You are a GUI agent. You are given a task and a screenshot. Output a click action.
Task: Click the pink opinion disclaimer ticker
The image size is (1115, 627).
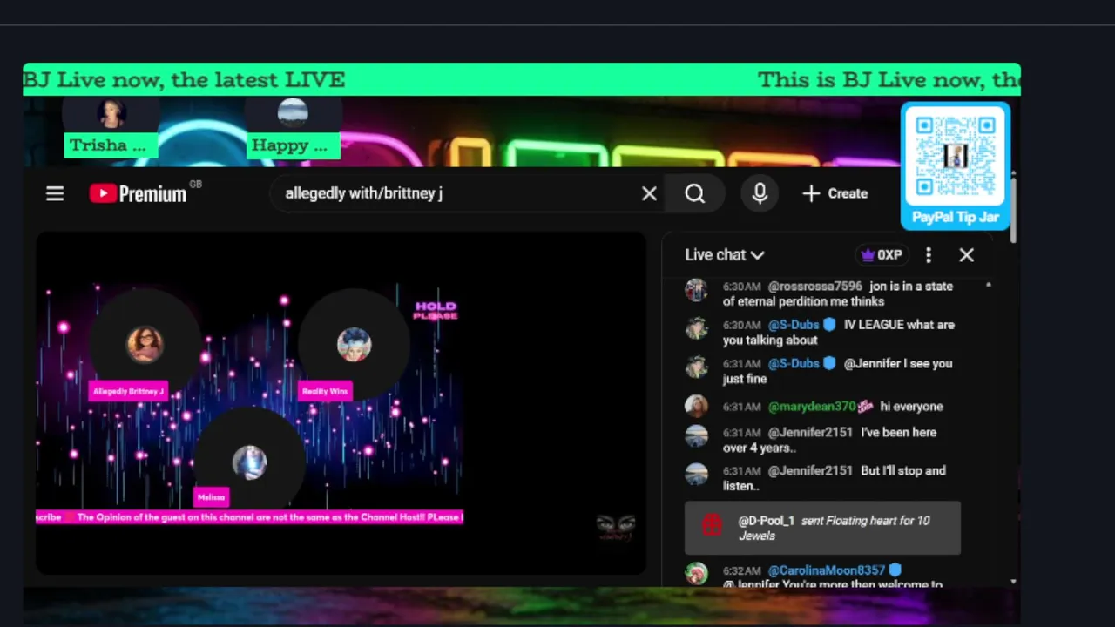[x=250, y=517]
